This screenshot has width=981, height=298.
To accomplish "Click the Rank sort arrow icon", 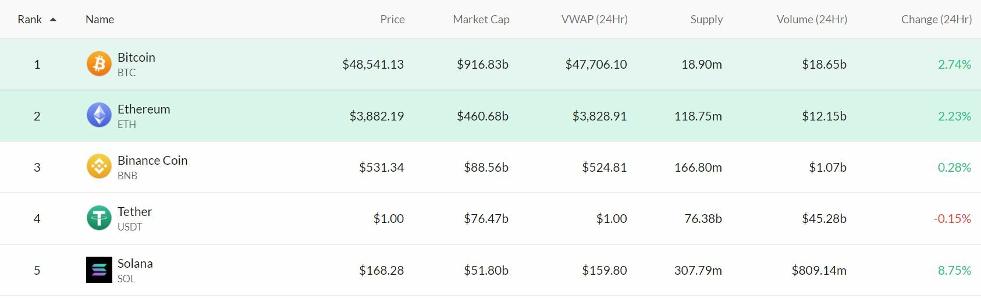I will [53, 19].
